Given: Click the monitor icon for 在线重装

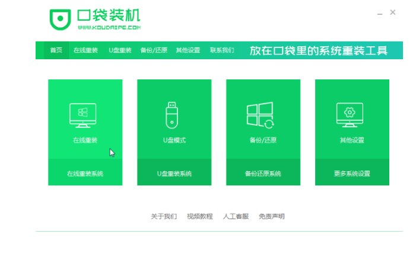Looking at the screenshot, I should (x=83, y=116).
